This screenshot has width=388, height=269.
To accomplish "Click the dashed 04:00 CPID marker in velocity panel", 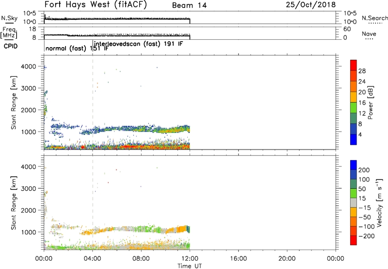I will click(x=93, y=202).
